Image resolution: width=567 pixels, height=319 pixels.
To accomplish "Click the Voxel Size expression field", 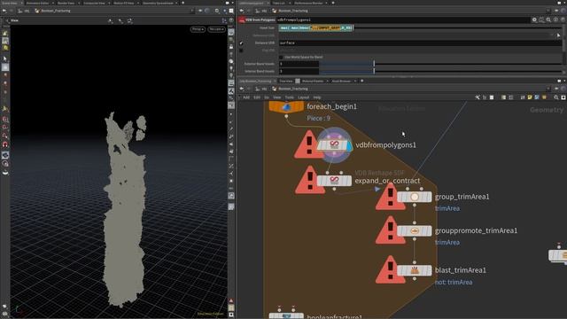I will click(x=315, y=27).
